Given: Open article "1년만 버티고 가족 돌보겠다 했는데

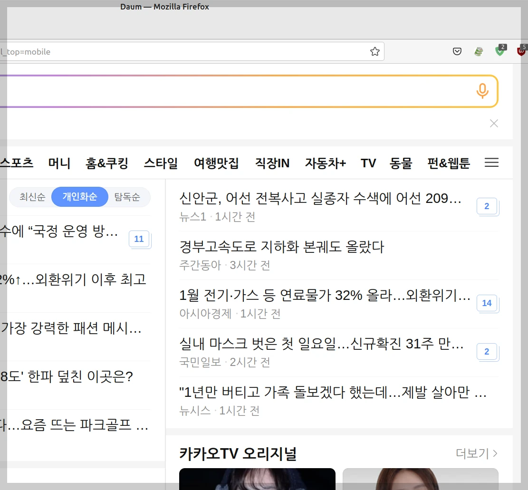Looking at the screenshot, I should pos(333,393).
